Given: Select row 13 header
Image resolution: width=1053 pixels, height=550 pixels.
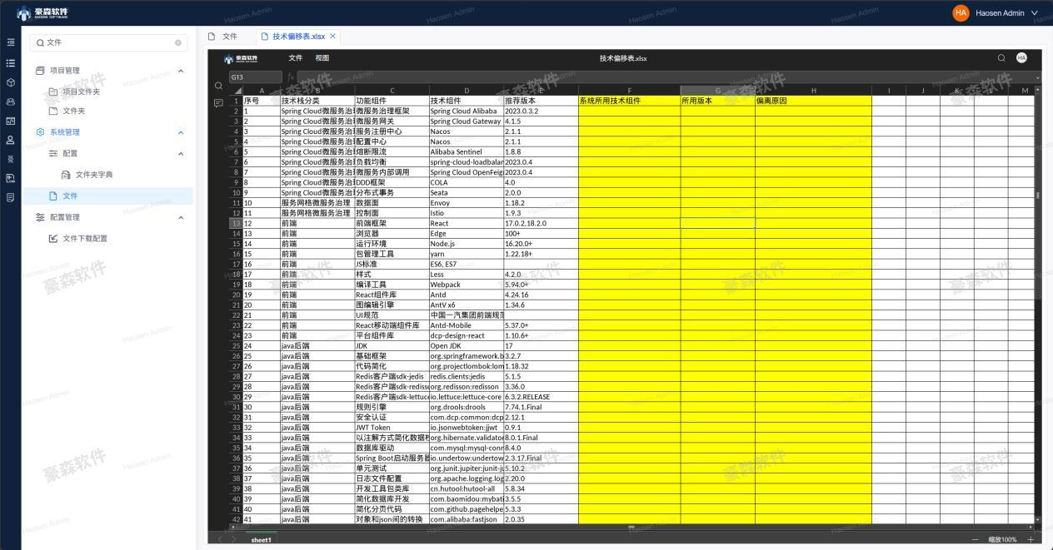Looking at the screenshot, I should (x=235, y=223).
